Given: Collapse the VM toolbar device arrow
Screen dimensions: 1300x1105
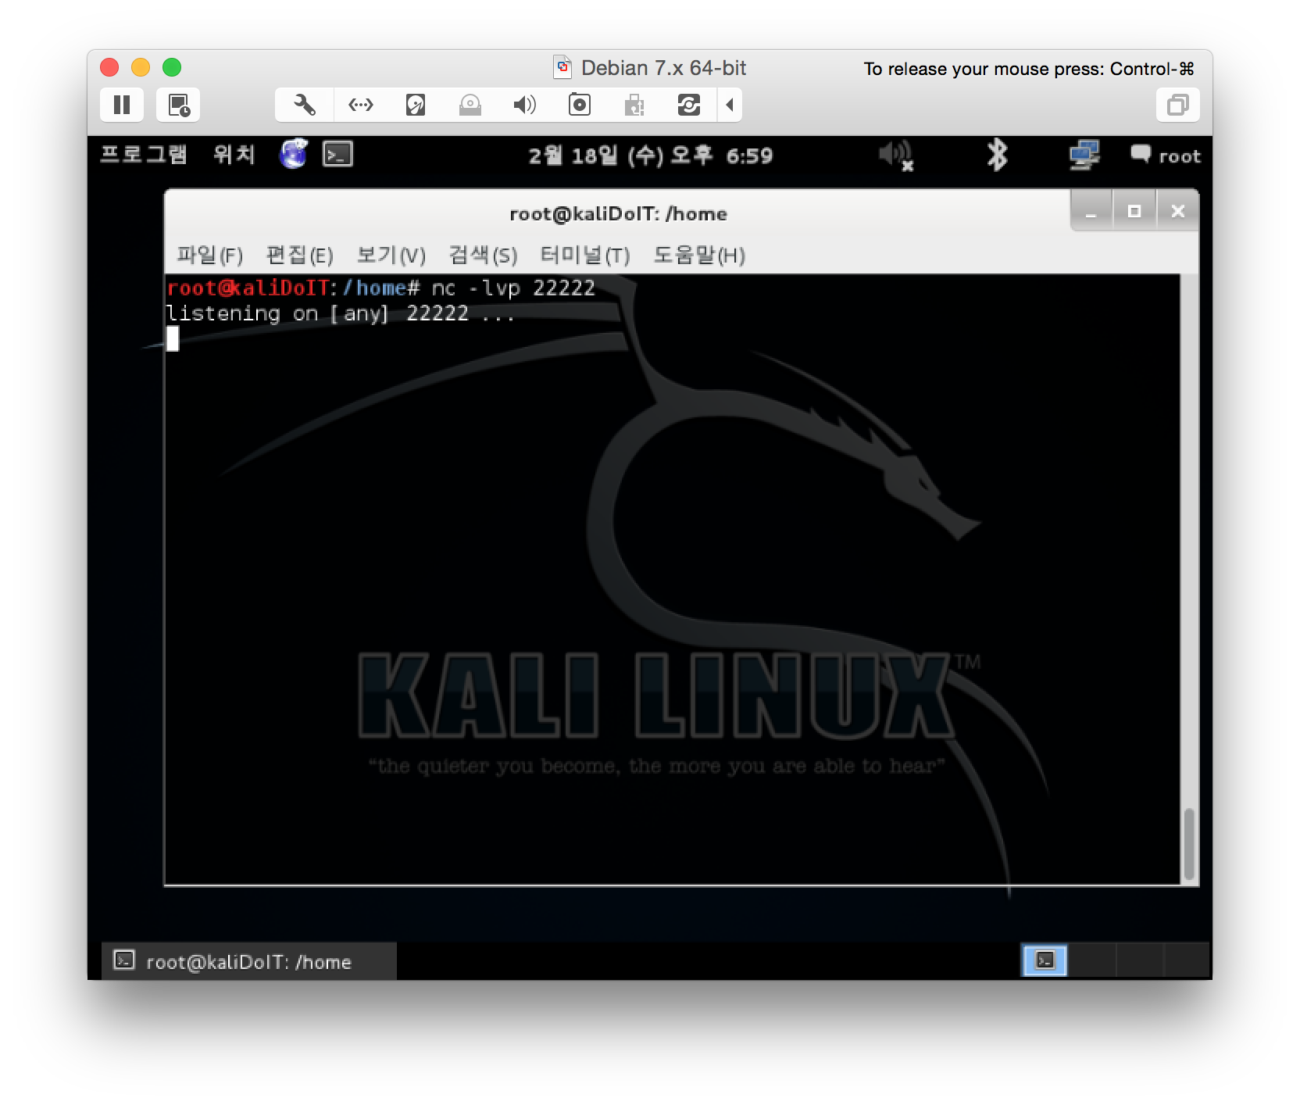Looking at the screenshot, I should pos(730,105).
